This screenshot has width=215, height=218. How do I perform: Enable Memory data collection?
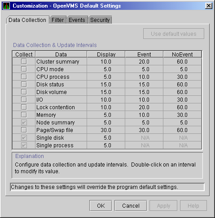click(24, 115)
